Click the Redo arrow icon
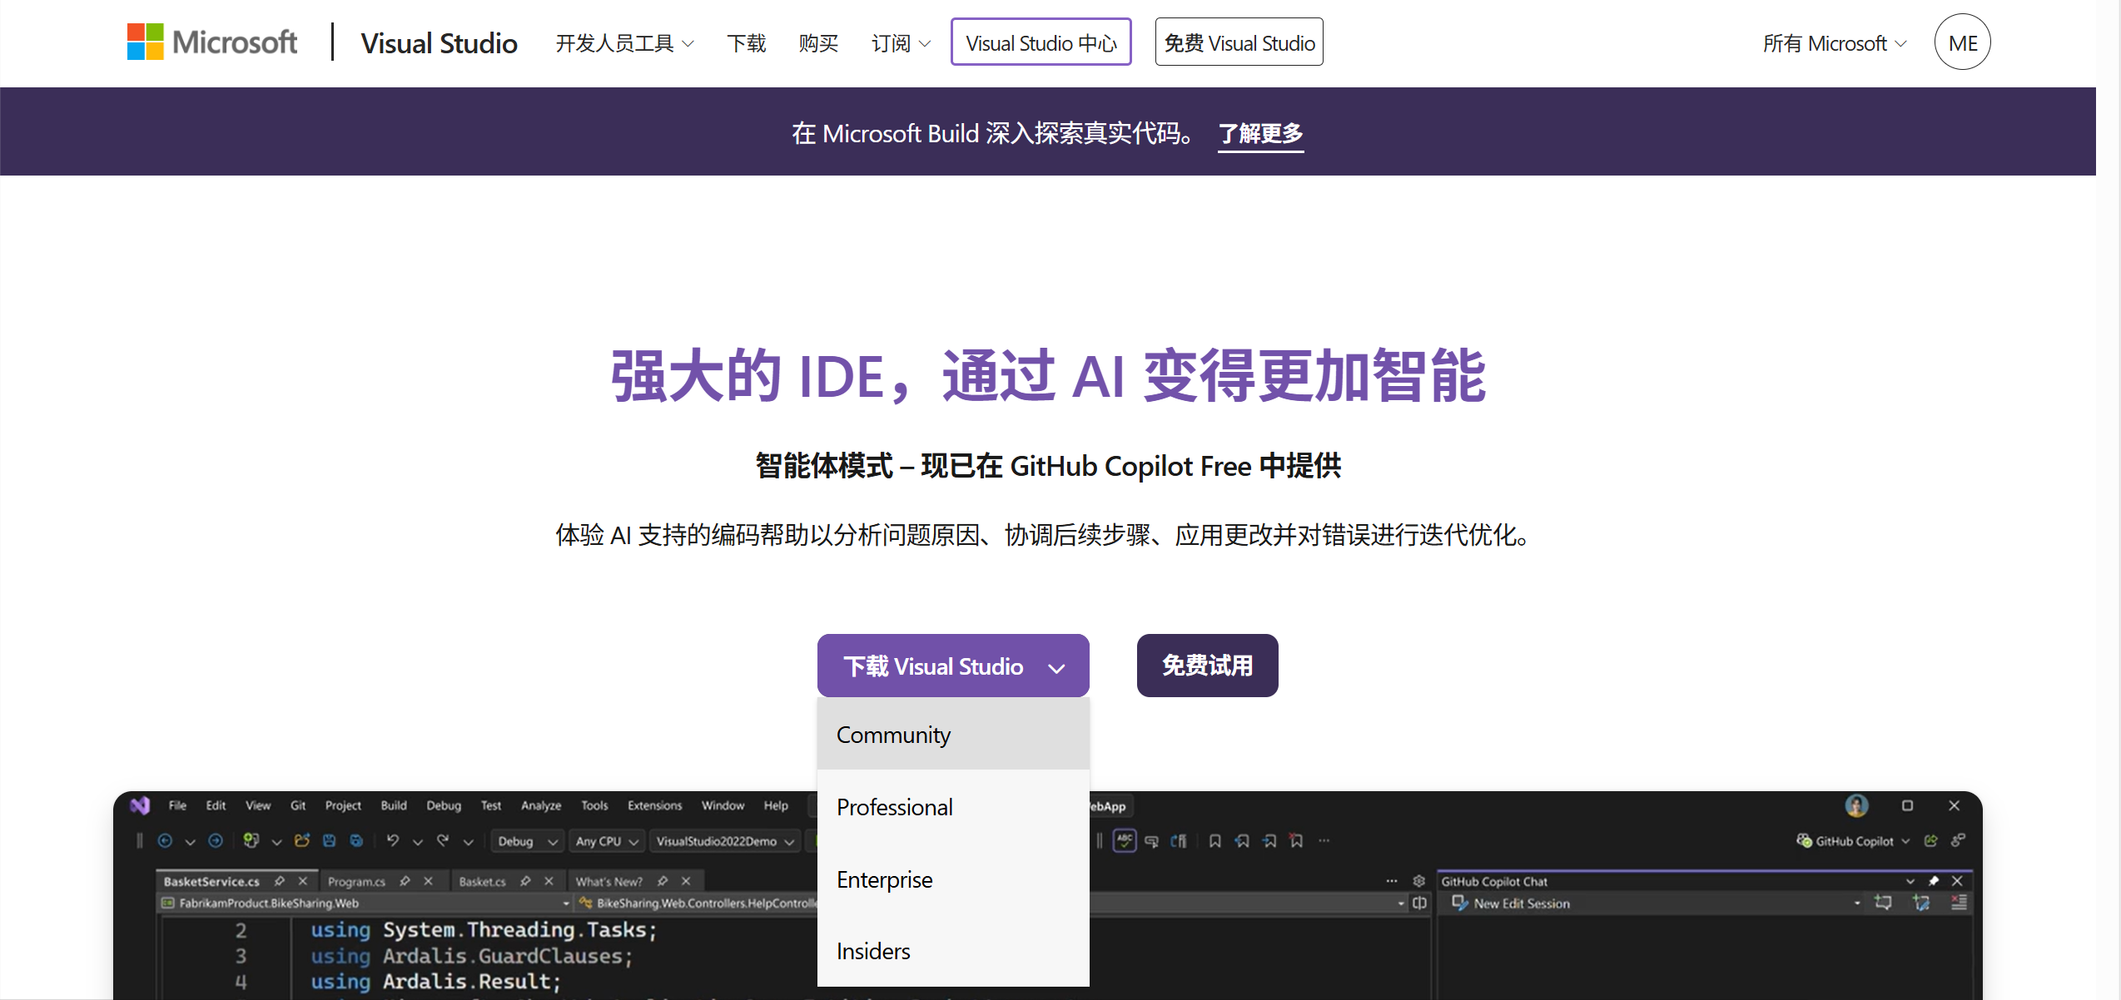This screenshot has width=2121, height=1000. tap(443, 840)
